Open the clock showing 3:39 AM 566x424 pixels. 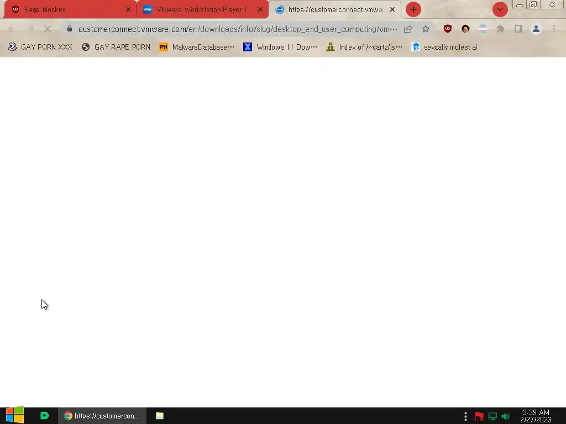point(536,416)
